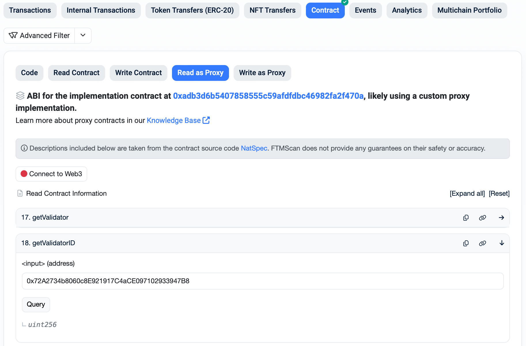The width and height of the screenshot is (526, 346).
Task: Click the red Web3 connection status dot
Action: click(24, 174)
